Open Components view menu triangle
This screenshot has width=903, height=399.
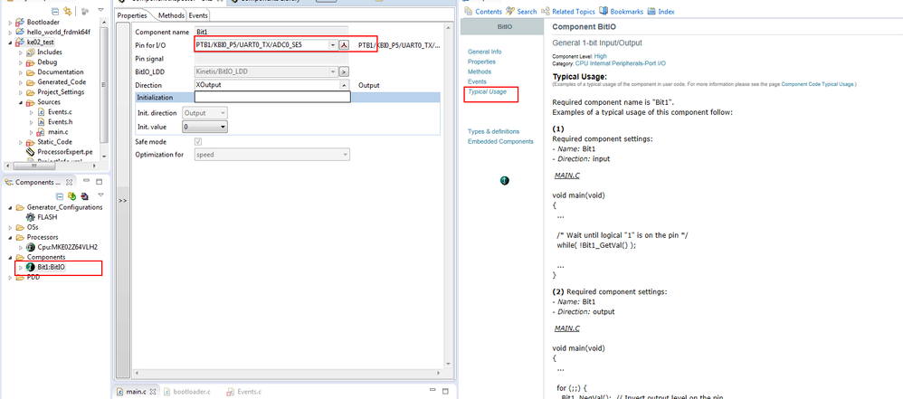coord(100,195)
